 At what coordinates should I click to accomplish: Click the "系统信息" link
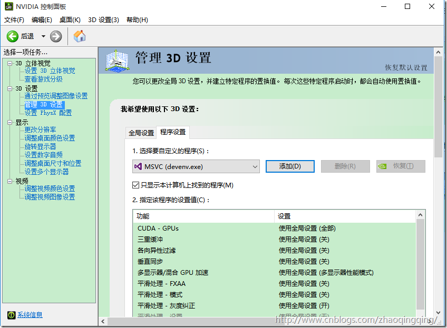click(x=30, y=315)
